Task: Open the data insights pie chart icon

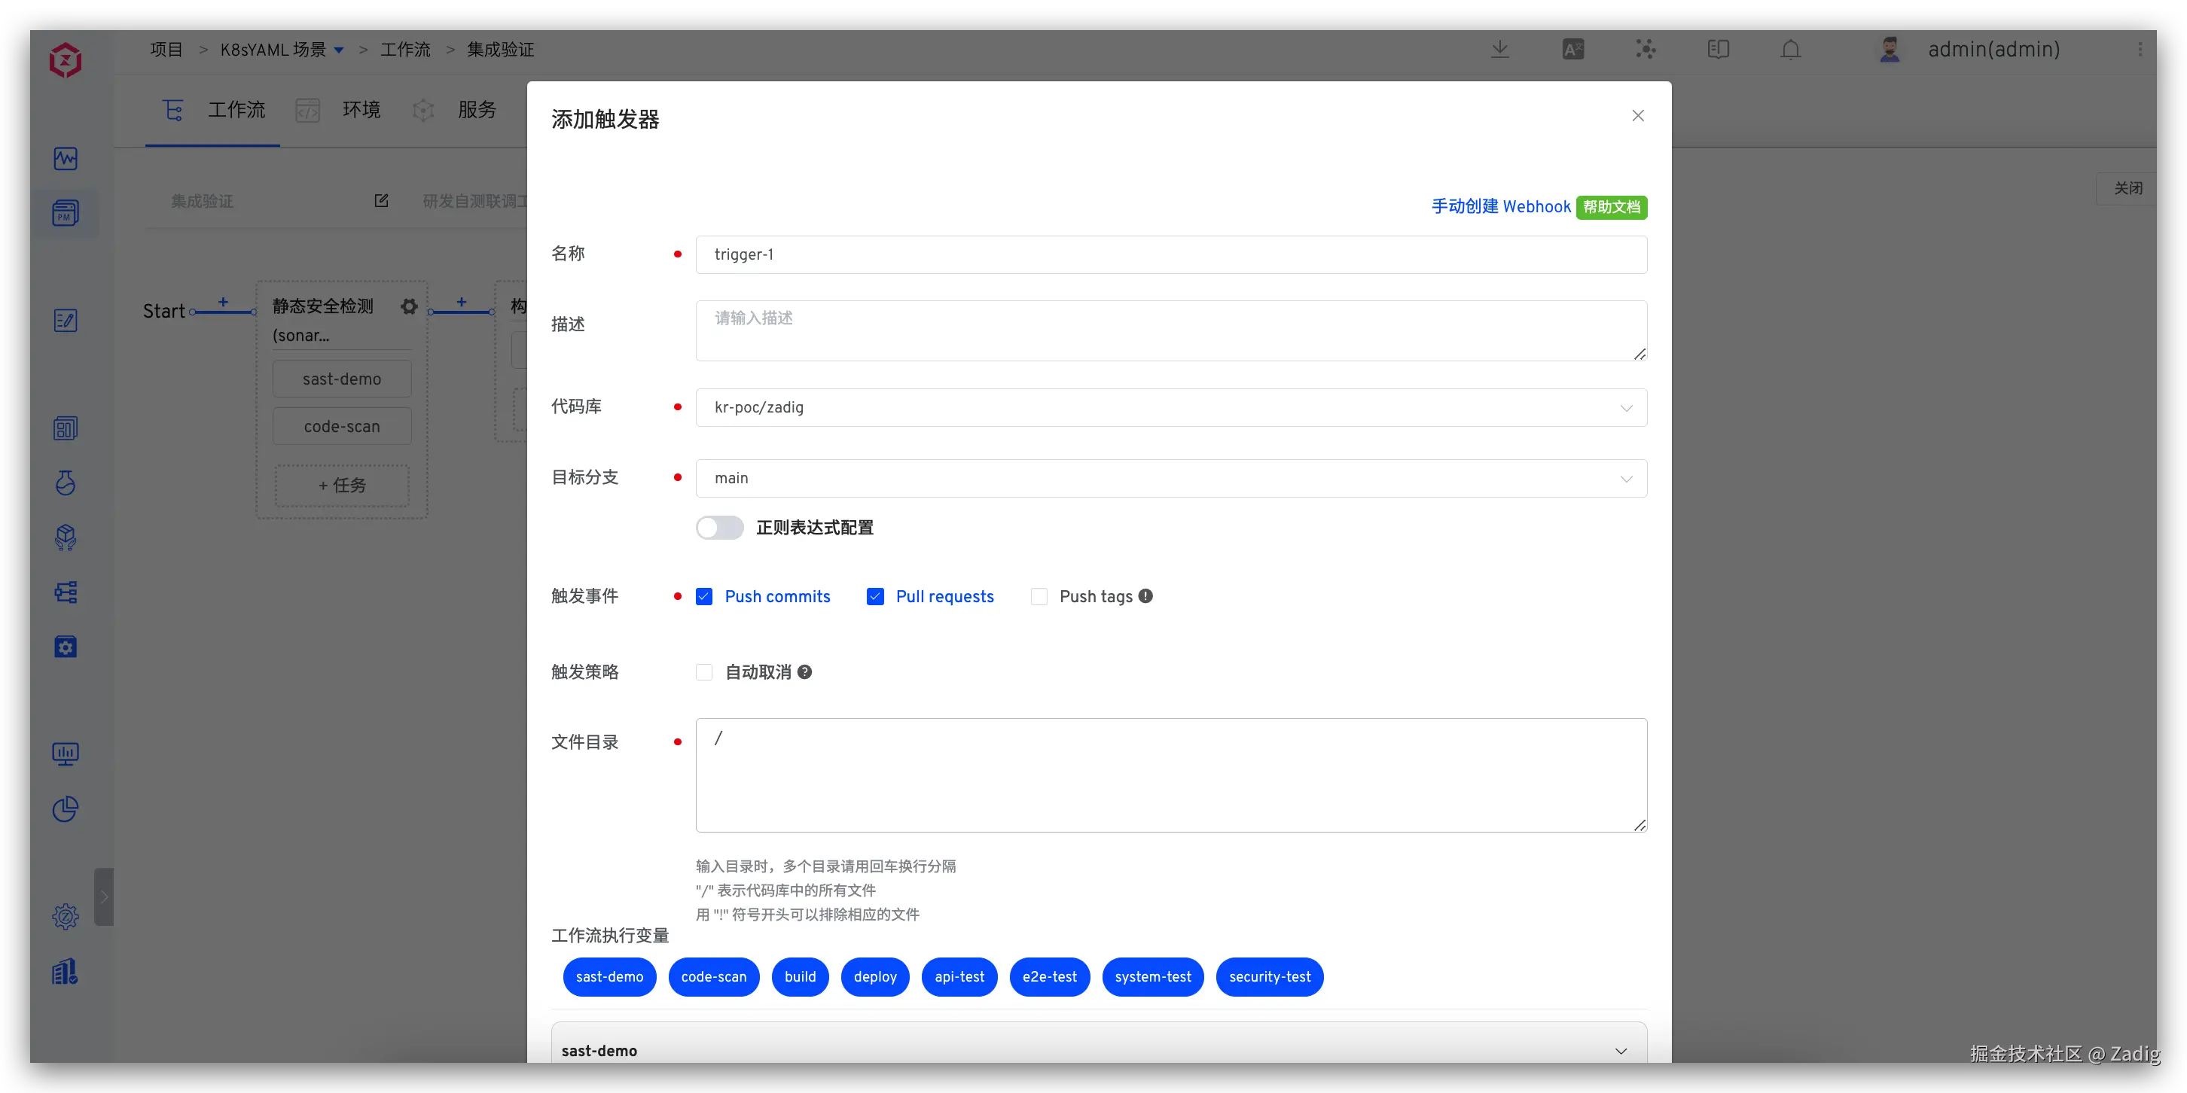Action: (66, 808)
